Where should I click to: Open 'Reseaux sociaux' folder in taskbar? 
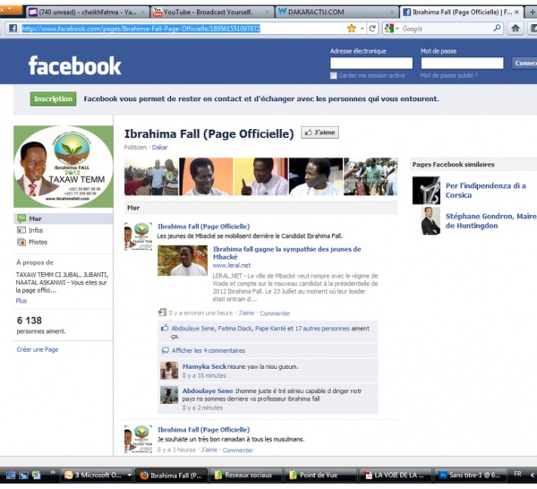tap(245, 476)
